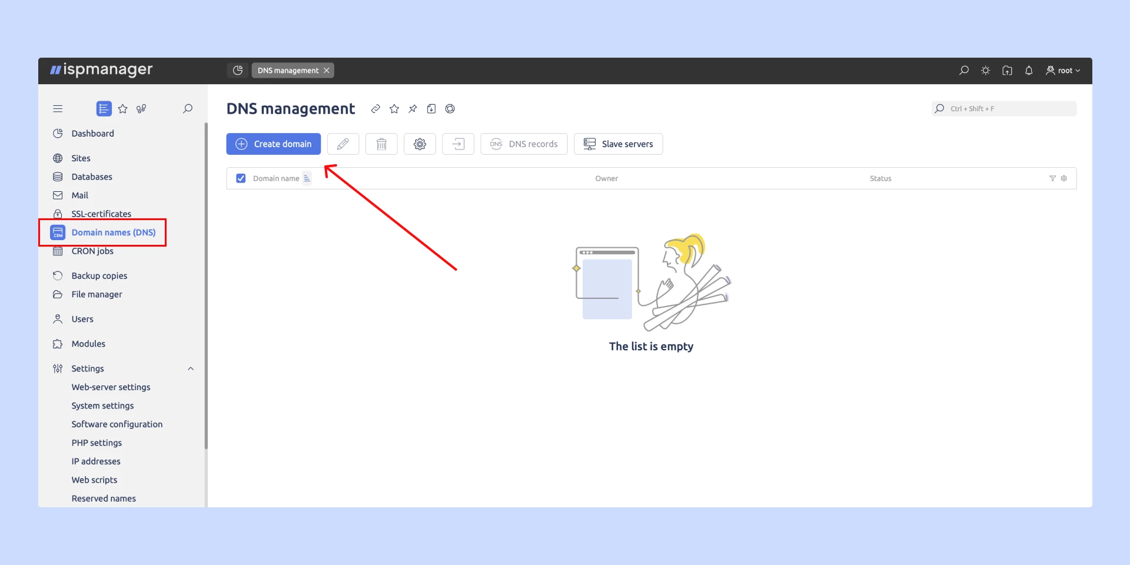Sort by Owner column
This screenshot has height=565, width=1130.
point(606,178)
